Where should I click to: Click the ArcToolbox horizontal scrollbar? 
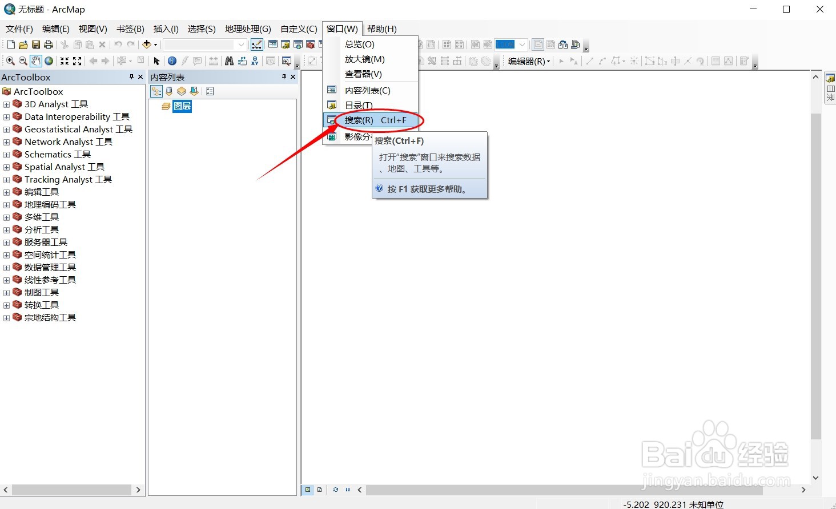71,490
